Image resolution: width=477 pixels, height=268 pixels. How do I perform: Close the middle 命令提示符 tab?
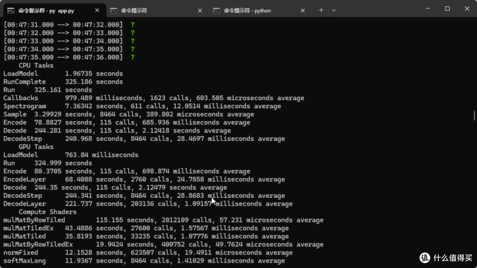pos(200,10)
